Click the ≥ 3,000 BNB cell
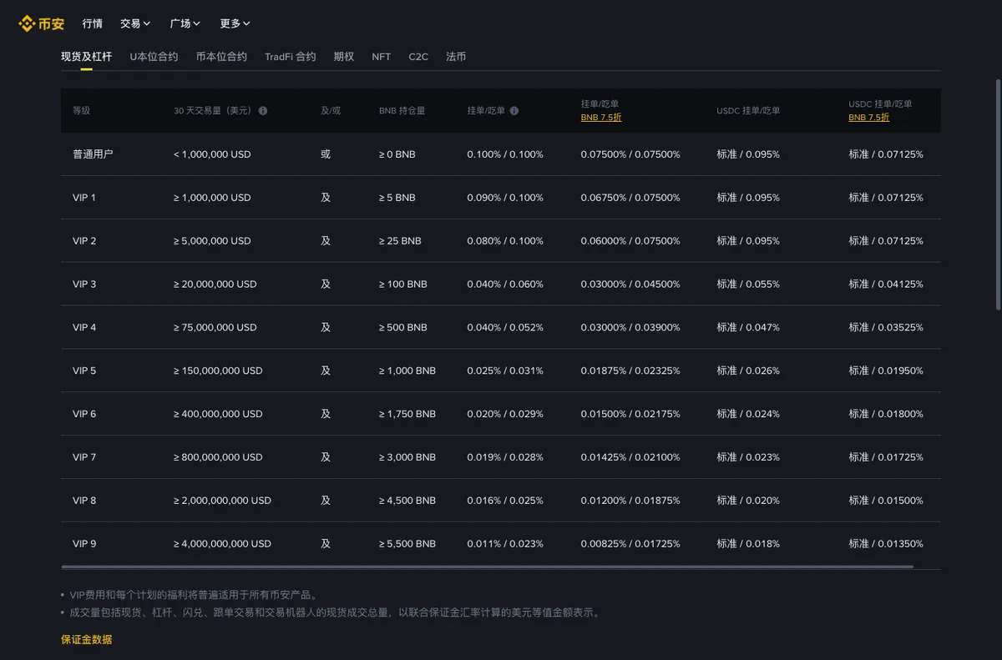1002x660 pixels. pyautogui.click(x=407, y=457)
